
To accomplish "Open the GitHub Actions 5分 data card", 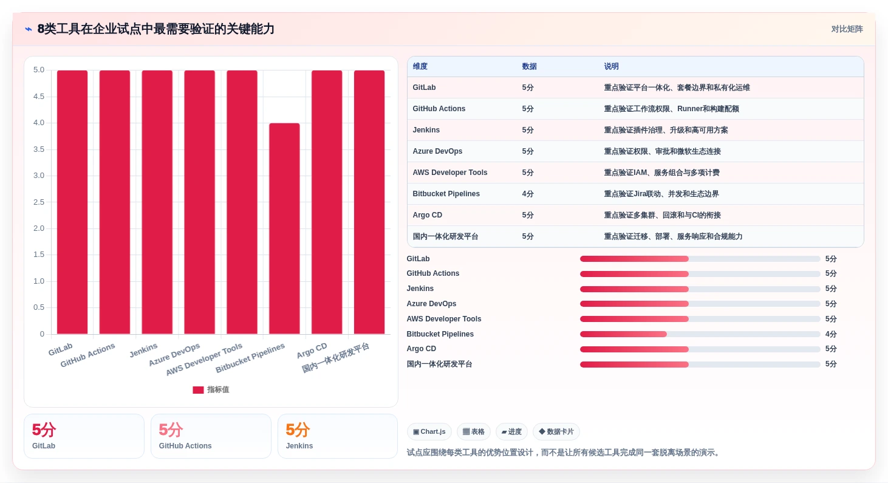I will pos(211,436).
